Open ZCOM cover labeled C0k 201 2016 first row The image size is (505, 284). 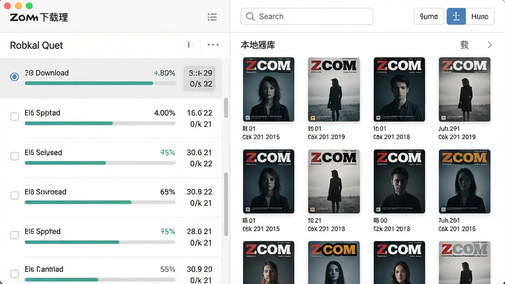click(x=399, y=90)
